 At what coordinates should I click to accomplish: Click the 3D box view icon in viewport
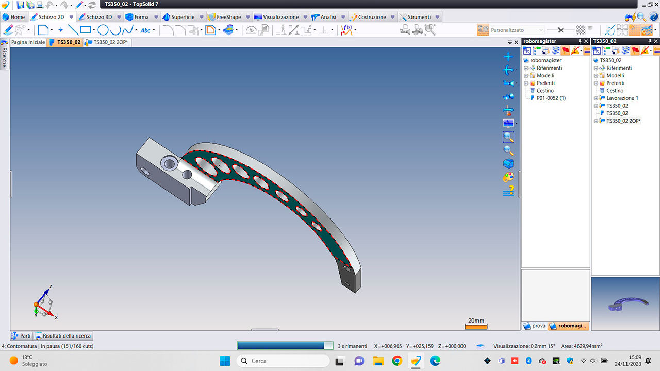(508, 164)
